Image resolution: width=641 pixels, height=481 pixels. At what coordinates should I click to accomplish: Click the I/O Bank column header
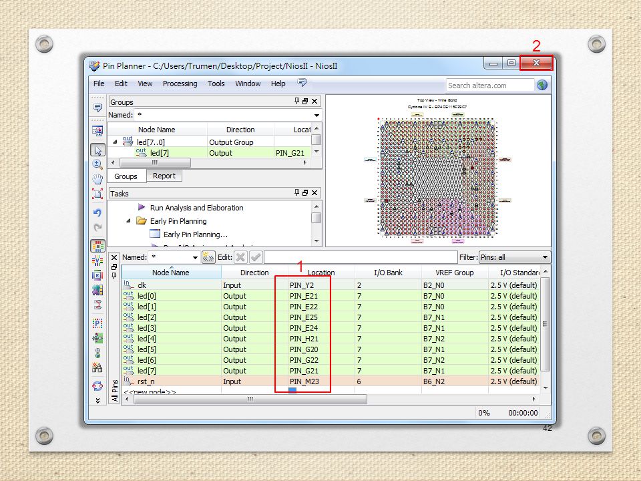tap(388, 273)
